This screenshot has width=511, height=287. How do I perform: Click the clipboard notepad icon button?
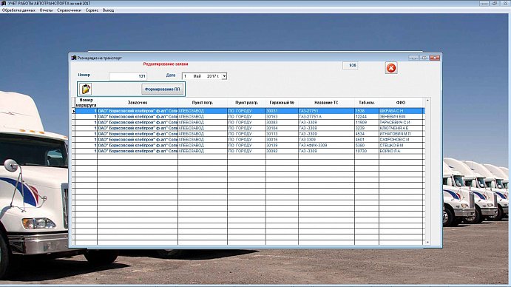click(x=85, y=89)
